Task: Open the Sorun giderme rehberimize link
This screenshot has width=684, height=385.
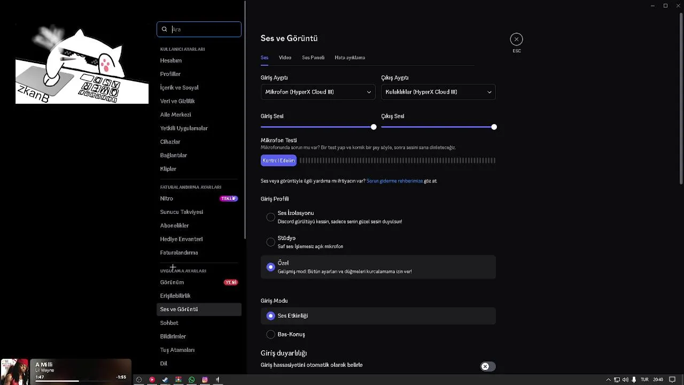Action: click(394, 181)
